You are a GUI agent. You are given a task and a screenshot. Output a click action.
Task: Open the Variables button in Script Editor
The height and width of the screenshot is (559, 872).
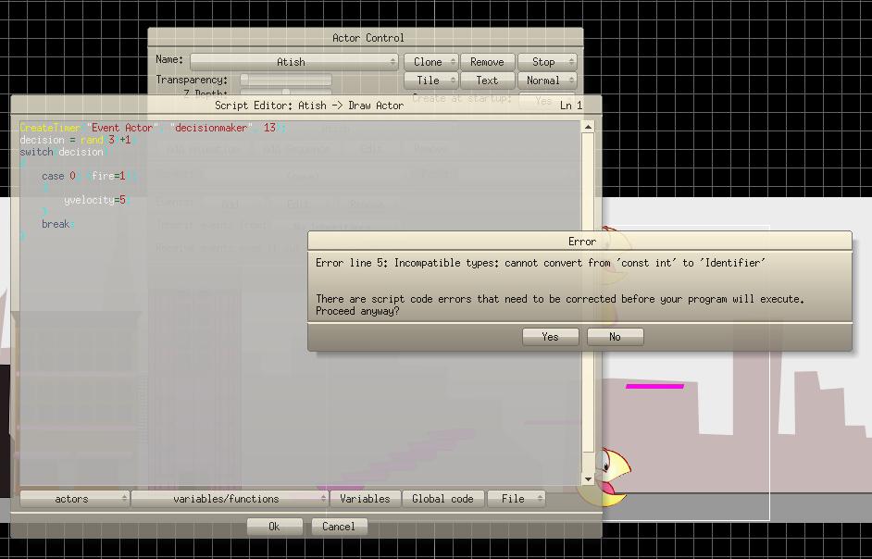point(365,499)
